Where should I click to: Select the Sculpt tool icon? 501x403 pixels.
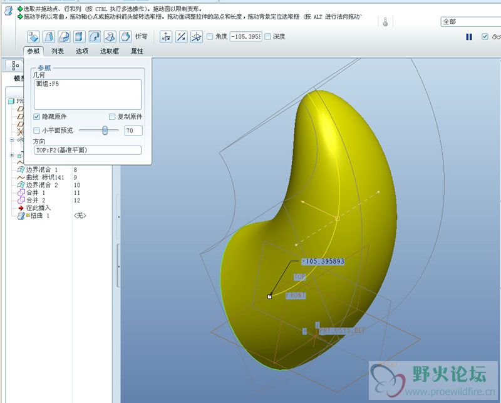(126, 37)
